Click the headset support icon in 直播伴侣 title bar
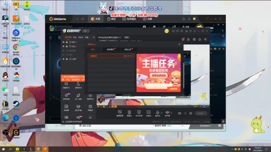This screenshot has width=271, height=152. [173, 31]
